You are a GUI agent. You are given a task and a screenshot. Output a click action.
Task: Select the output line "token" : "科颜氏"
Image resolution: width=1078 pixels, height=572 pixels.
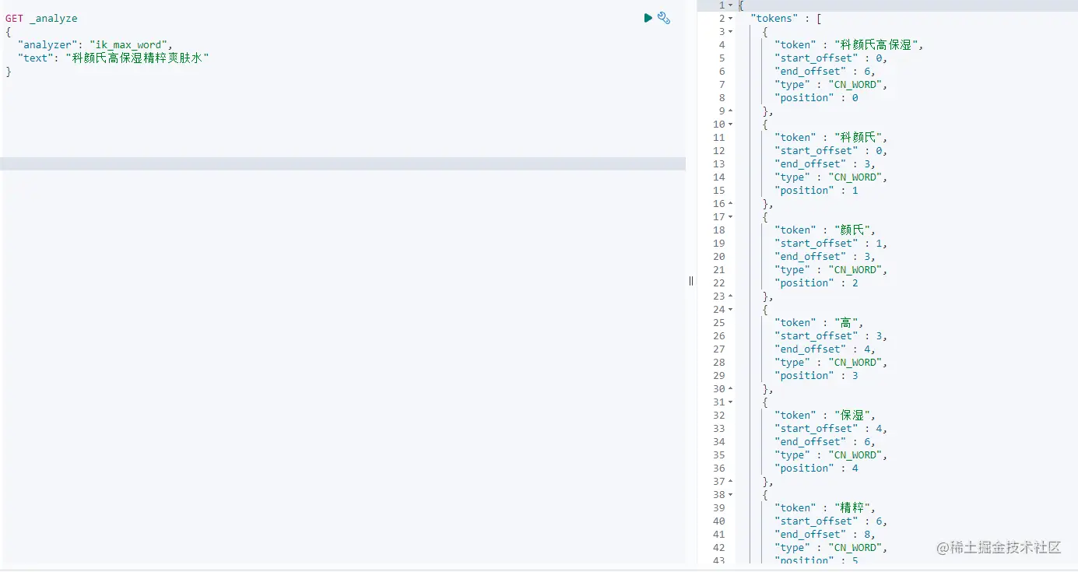pyautogui.click(x=830, y=138)
